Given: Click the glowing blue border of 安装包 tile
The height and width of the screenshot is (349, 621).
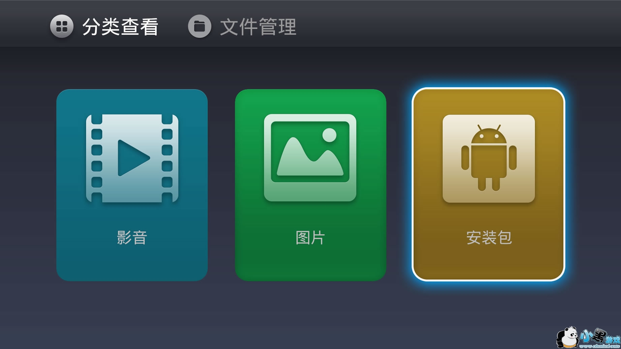Looking at the screenshot, I should click(x=489, y=89).
